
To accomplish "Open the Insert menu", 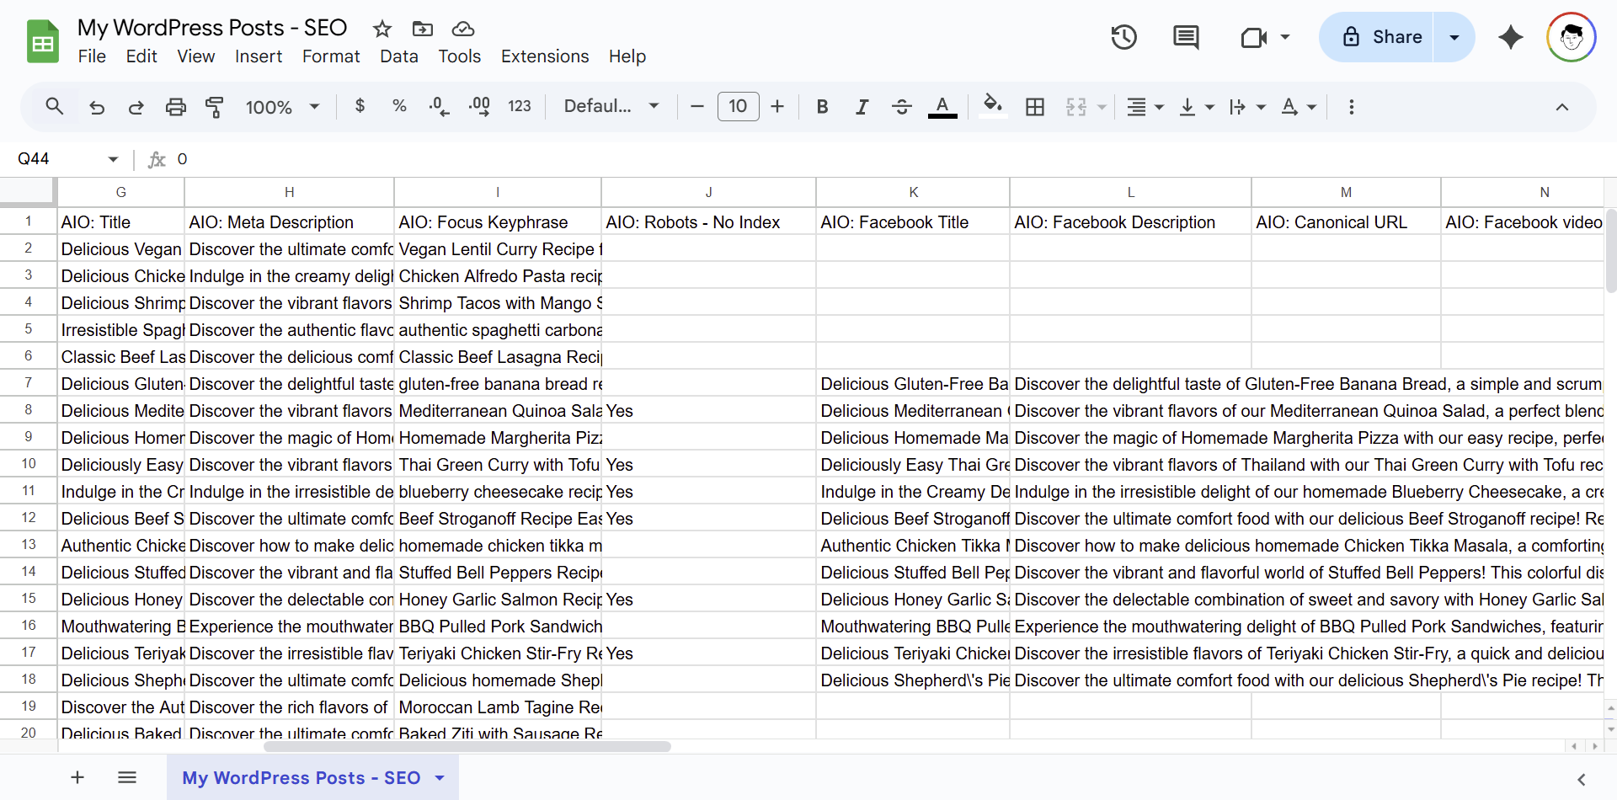I will point(258,56).
